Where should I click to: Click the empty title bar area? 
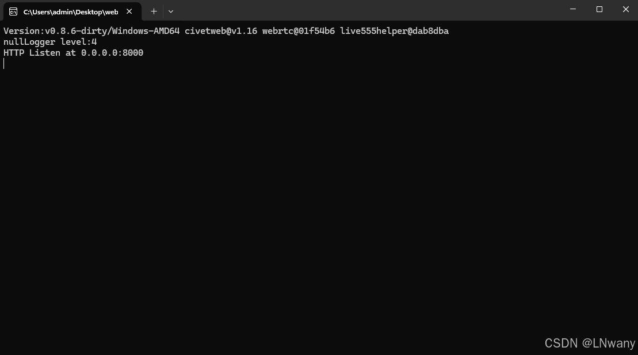366,10
